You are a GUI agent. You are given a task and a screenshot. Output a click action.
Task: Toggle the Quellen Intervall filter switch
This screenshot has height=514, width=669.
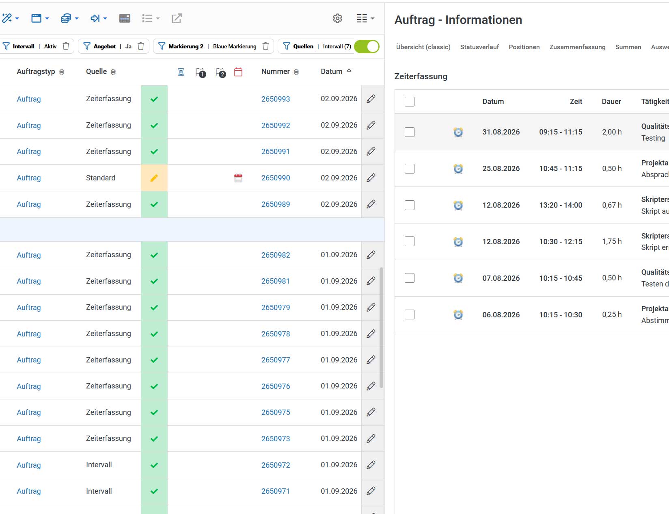pyautogui.click(x=367, y=46)
